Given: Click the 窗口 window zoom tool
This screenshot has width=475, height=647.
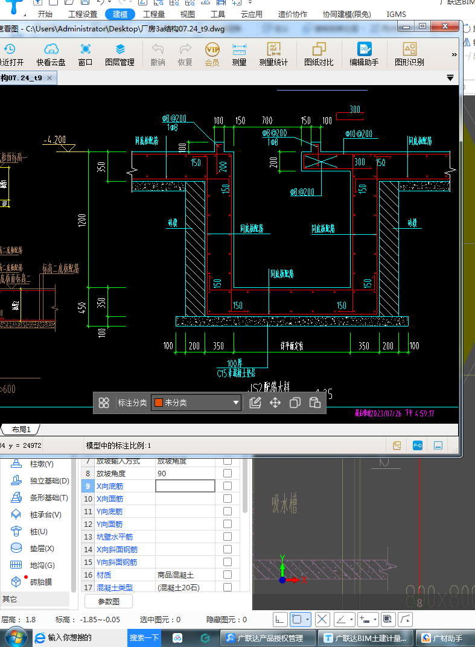Looking at the screenshot, I should point(85,55).
